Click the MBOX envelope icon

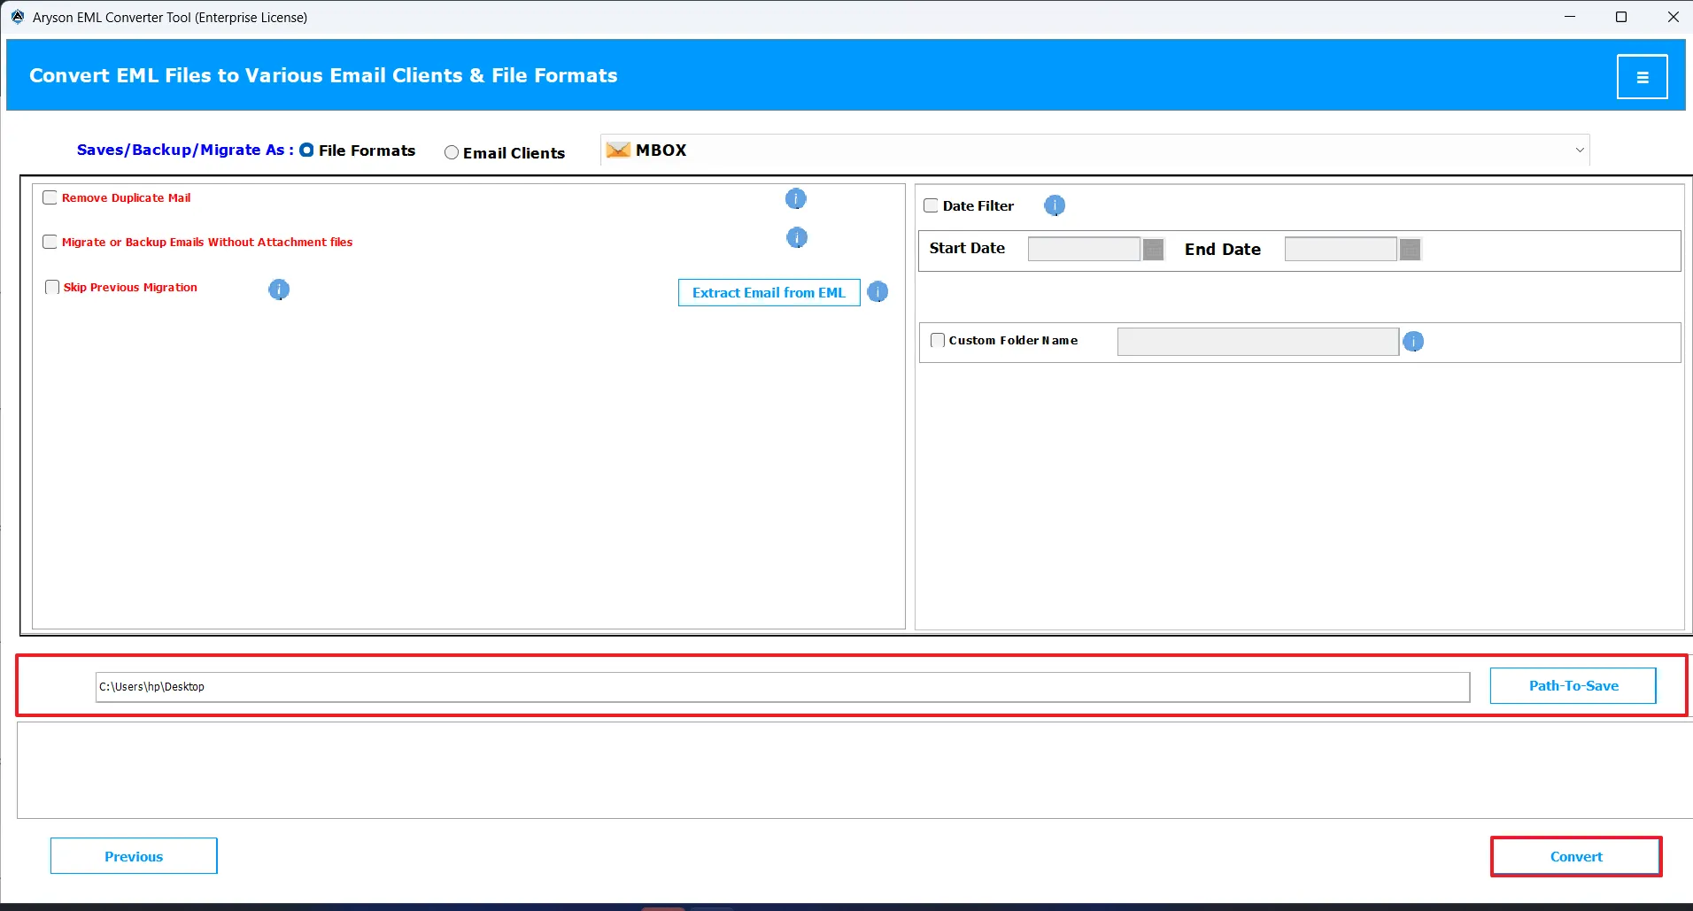[x=618, y=151]
